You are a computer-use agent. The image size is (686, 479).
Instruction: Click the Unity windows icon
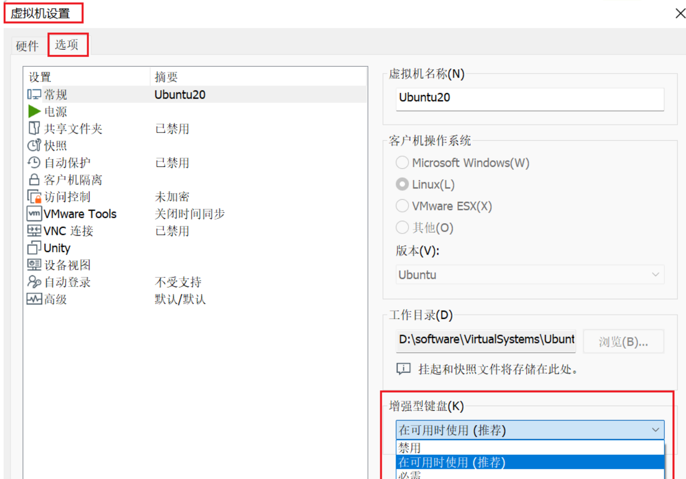34,247
